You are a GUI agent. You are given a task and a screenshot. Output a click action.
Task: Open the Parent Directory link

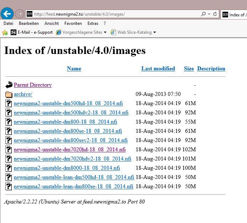[x=33, y=85]
